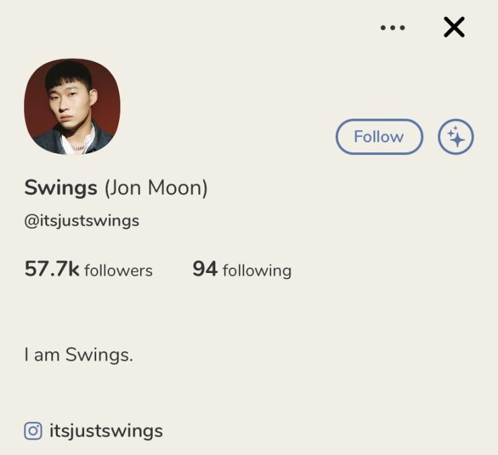This screenshot has width=498, height=455.
Task: Tap the sparkle suggestions icon beside Follow
Action: pyautogui.click(x=456, y=137)
